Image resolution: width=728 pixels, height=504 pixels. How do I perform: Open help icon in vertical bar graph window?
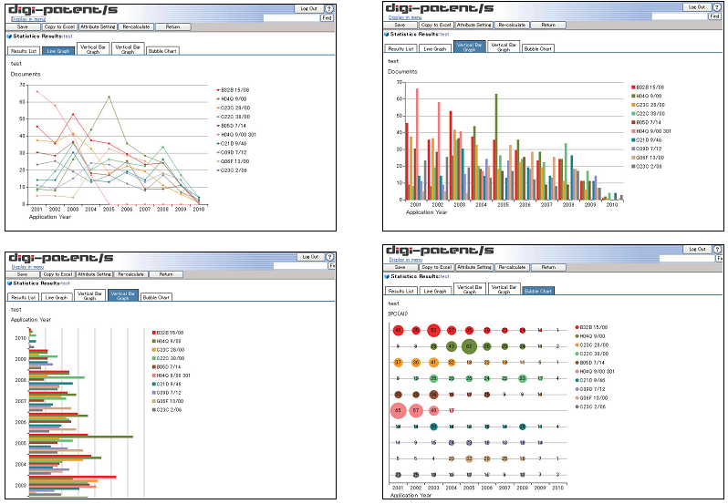click(718, 7)
